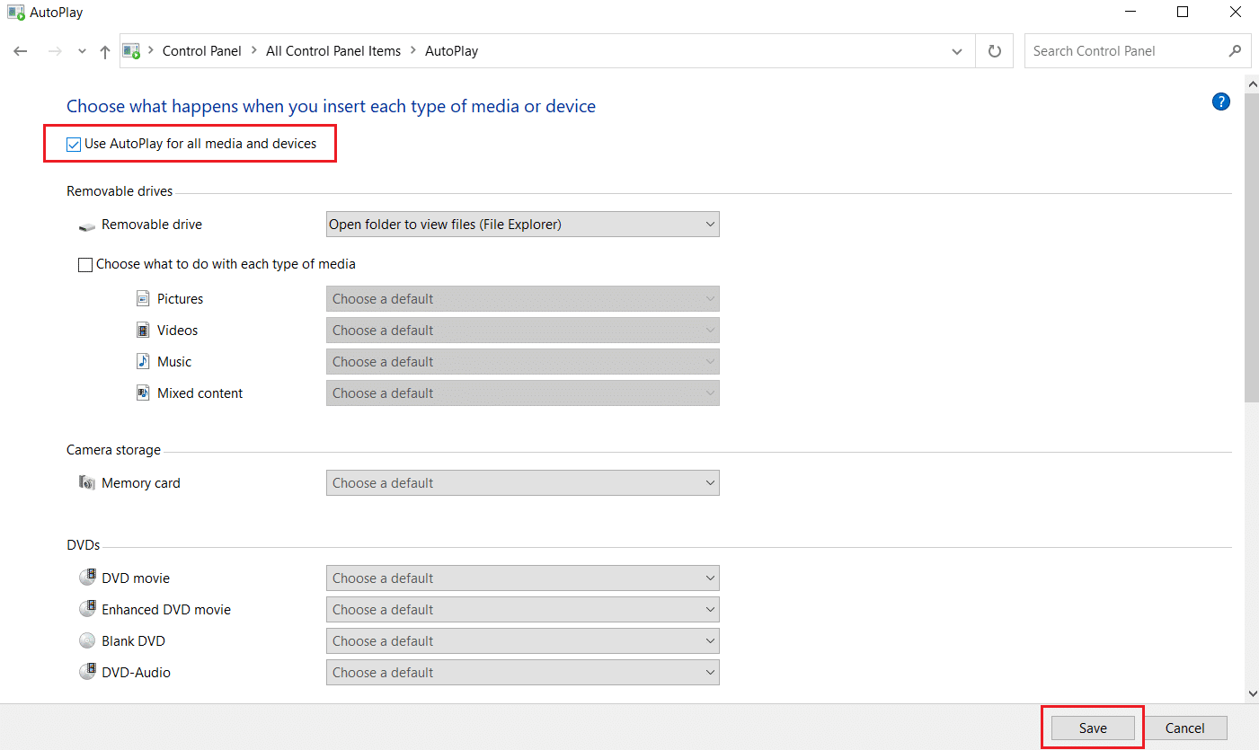Go to Control Panel in breadcrumb
Screen dimensions: 1259x750
point(201,51)
